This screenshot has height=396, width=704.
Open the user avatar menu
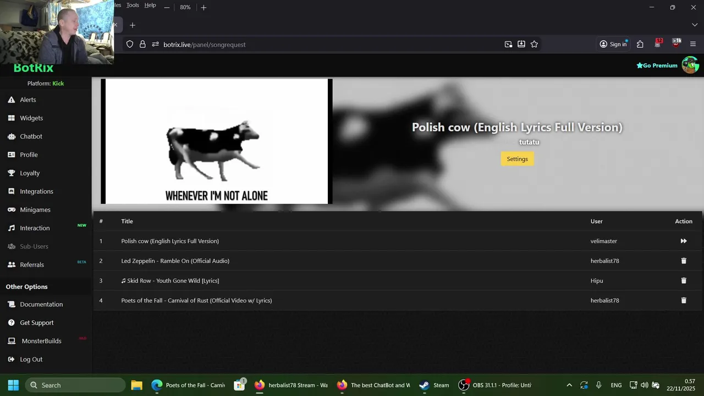pyautogui.click(x=690, y=65)
